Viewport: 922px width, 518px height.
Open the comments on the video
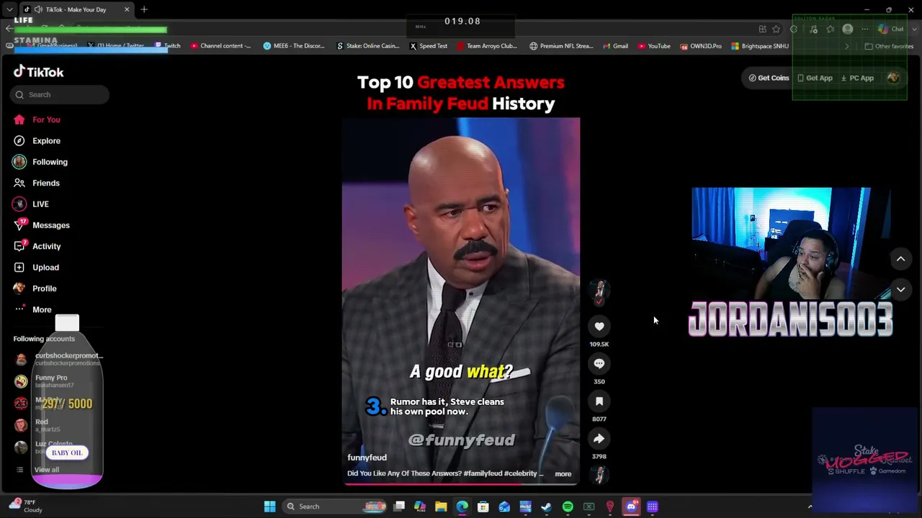[x=599, y=363]
